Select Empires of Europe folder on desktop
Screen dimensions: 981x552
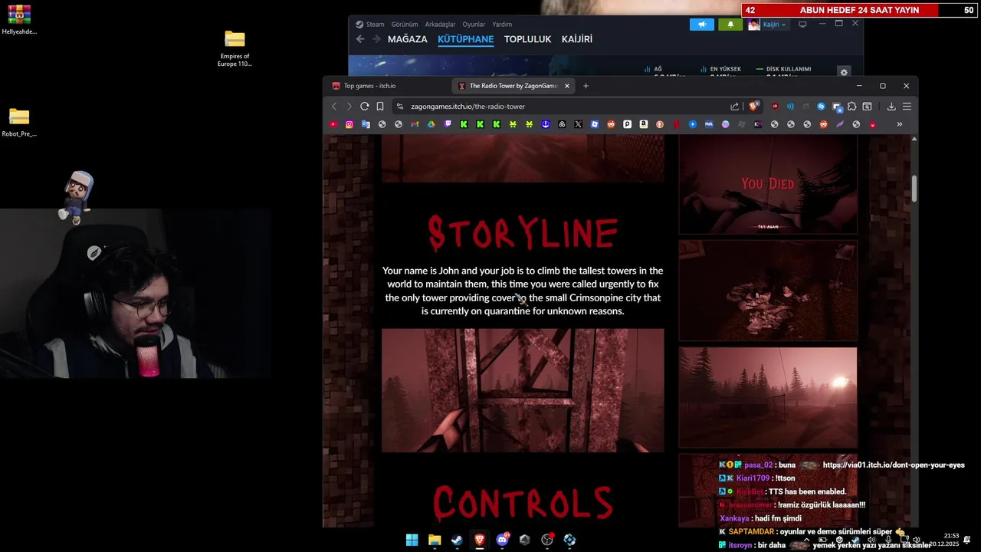pos(235,48)
